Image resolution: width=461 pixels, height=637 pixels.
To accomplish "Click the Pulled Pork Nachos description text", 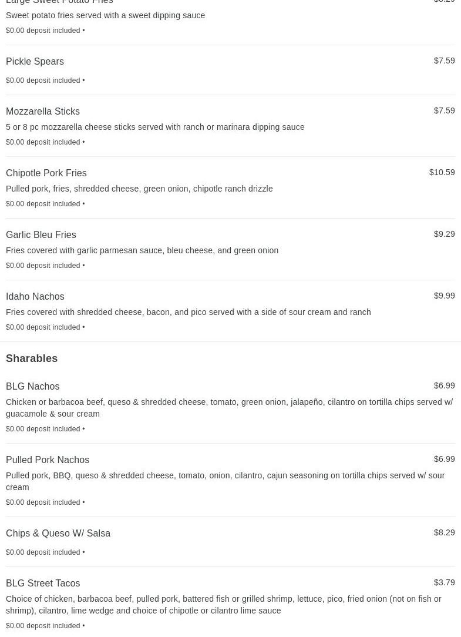I will click(x=226, y=481).
